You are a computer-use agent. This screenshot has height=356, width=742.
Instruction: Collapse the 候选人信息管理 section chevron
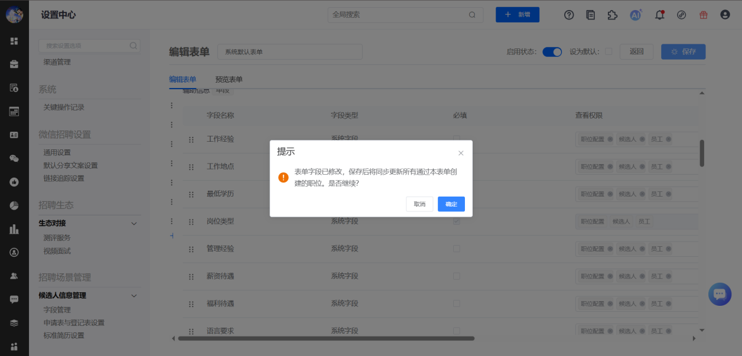coord(134,296)
